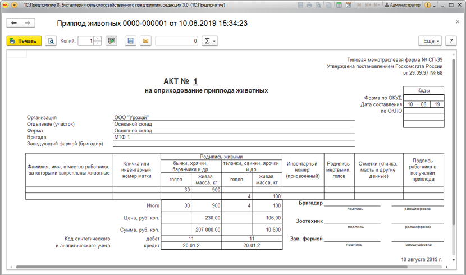Go back with left arrow button
Screen dimensions: 466x275
tap(14, 23)
